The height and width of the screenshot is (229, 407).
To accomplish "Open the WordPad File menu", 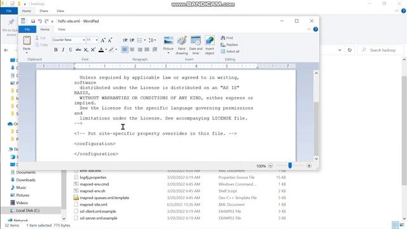I will click(x=27, y=29).
